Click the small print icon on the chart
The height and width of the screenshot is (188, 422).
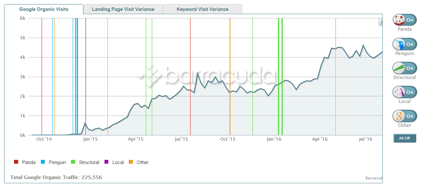(381, 22)
